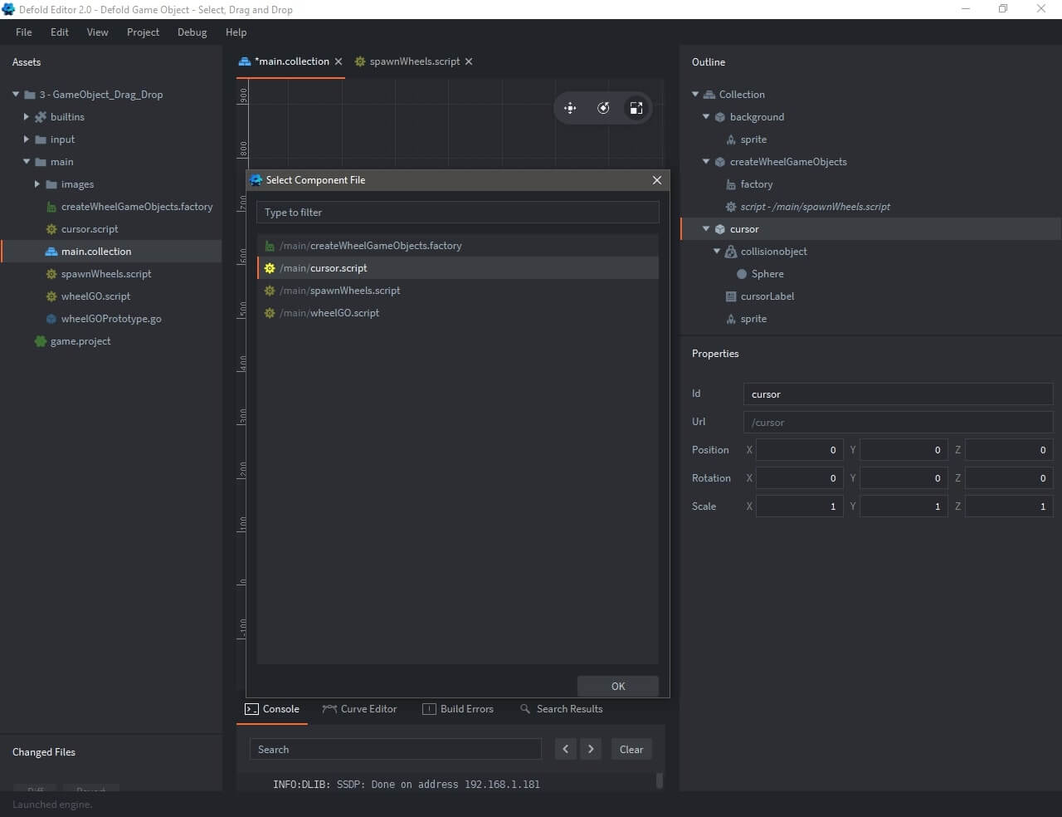This screenshot has width=1062, height=817.
Task: Click the script gear icon in Outline
Action: point(731,207)
